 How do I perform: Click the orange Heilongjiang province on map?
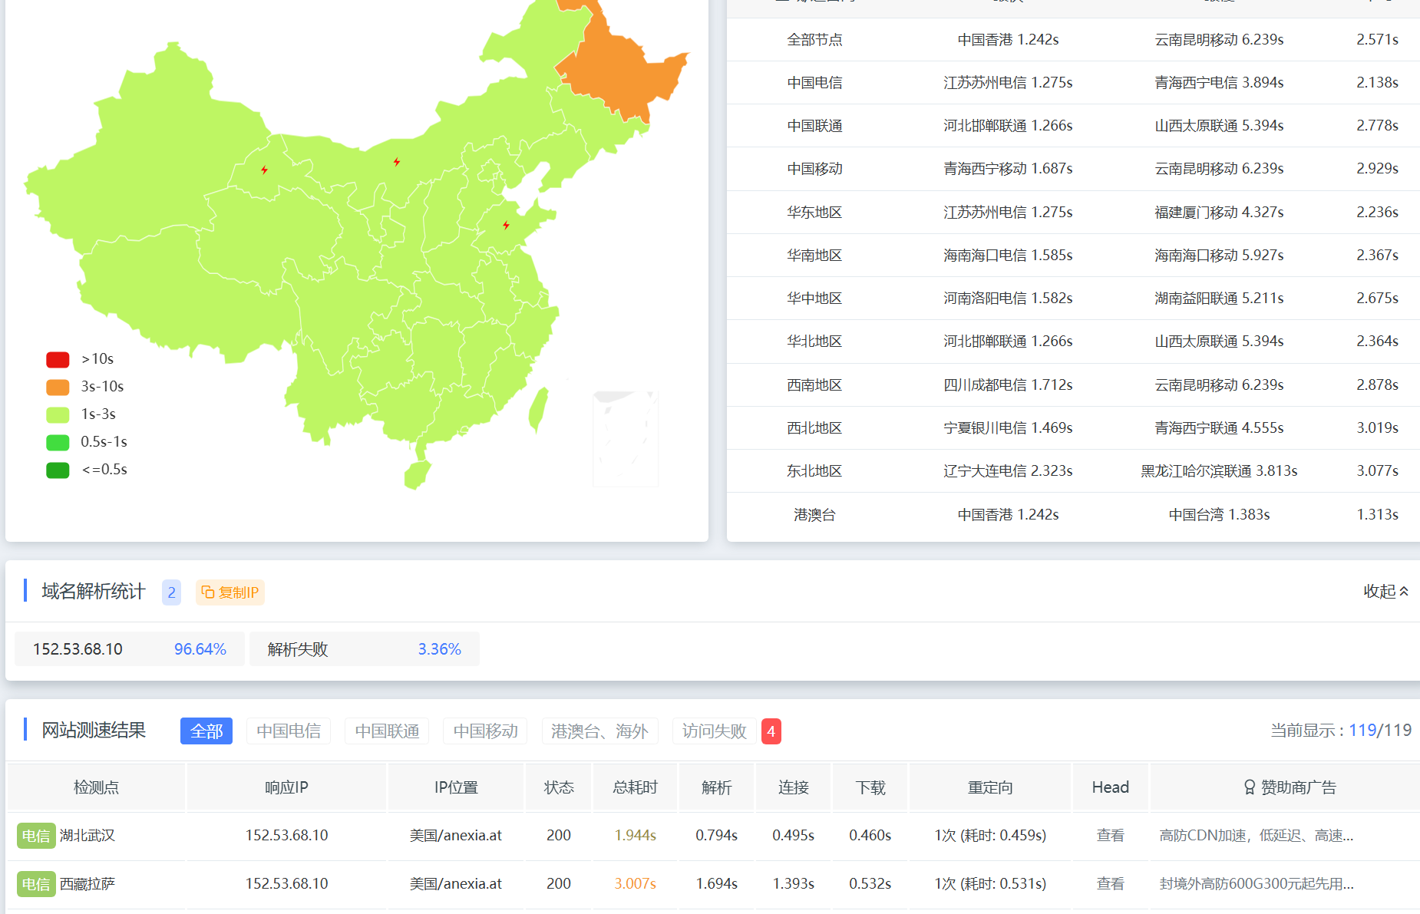point(622,69)
